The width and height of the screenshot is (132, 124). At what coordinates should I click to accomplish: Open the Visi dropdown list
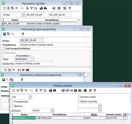30,97
